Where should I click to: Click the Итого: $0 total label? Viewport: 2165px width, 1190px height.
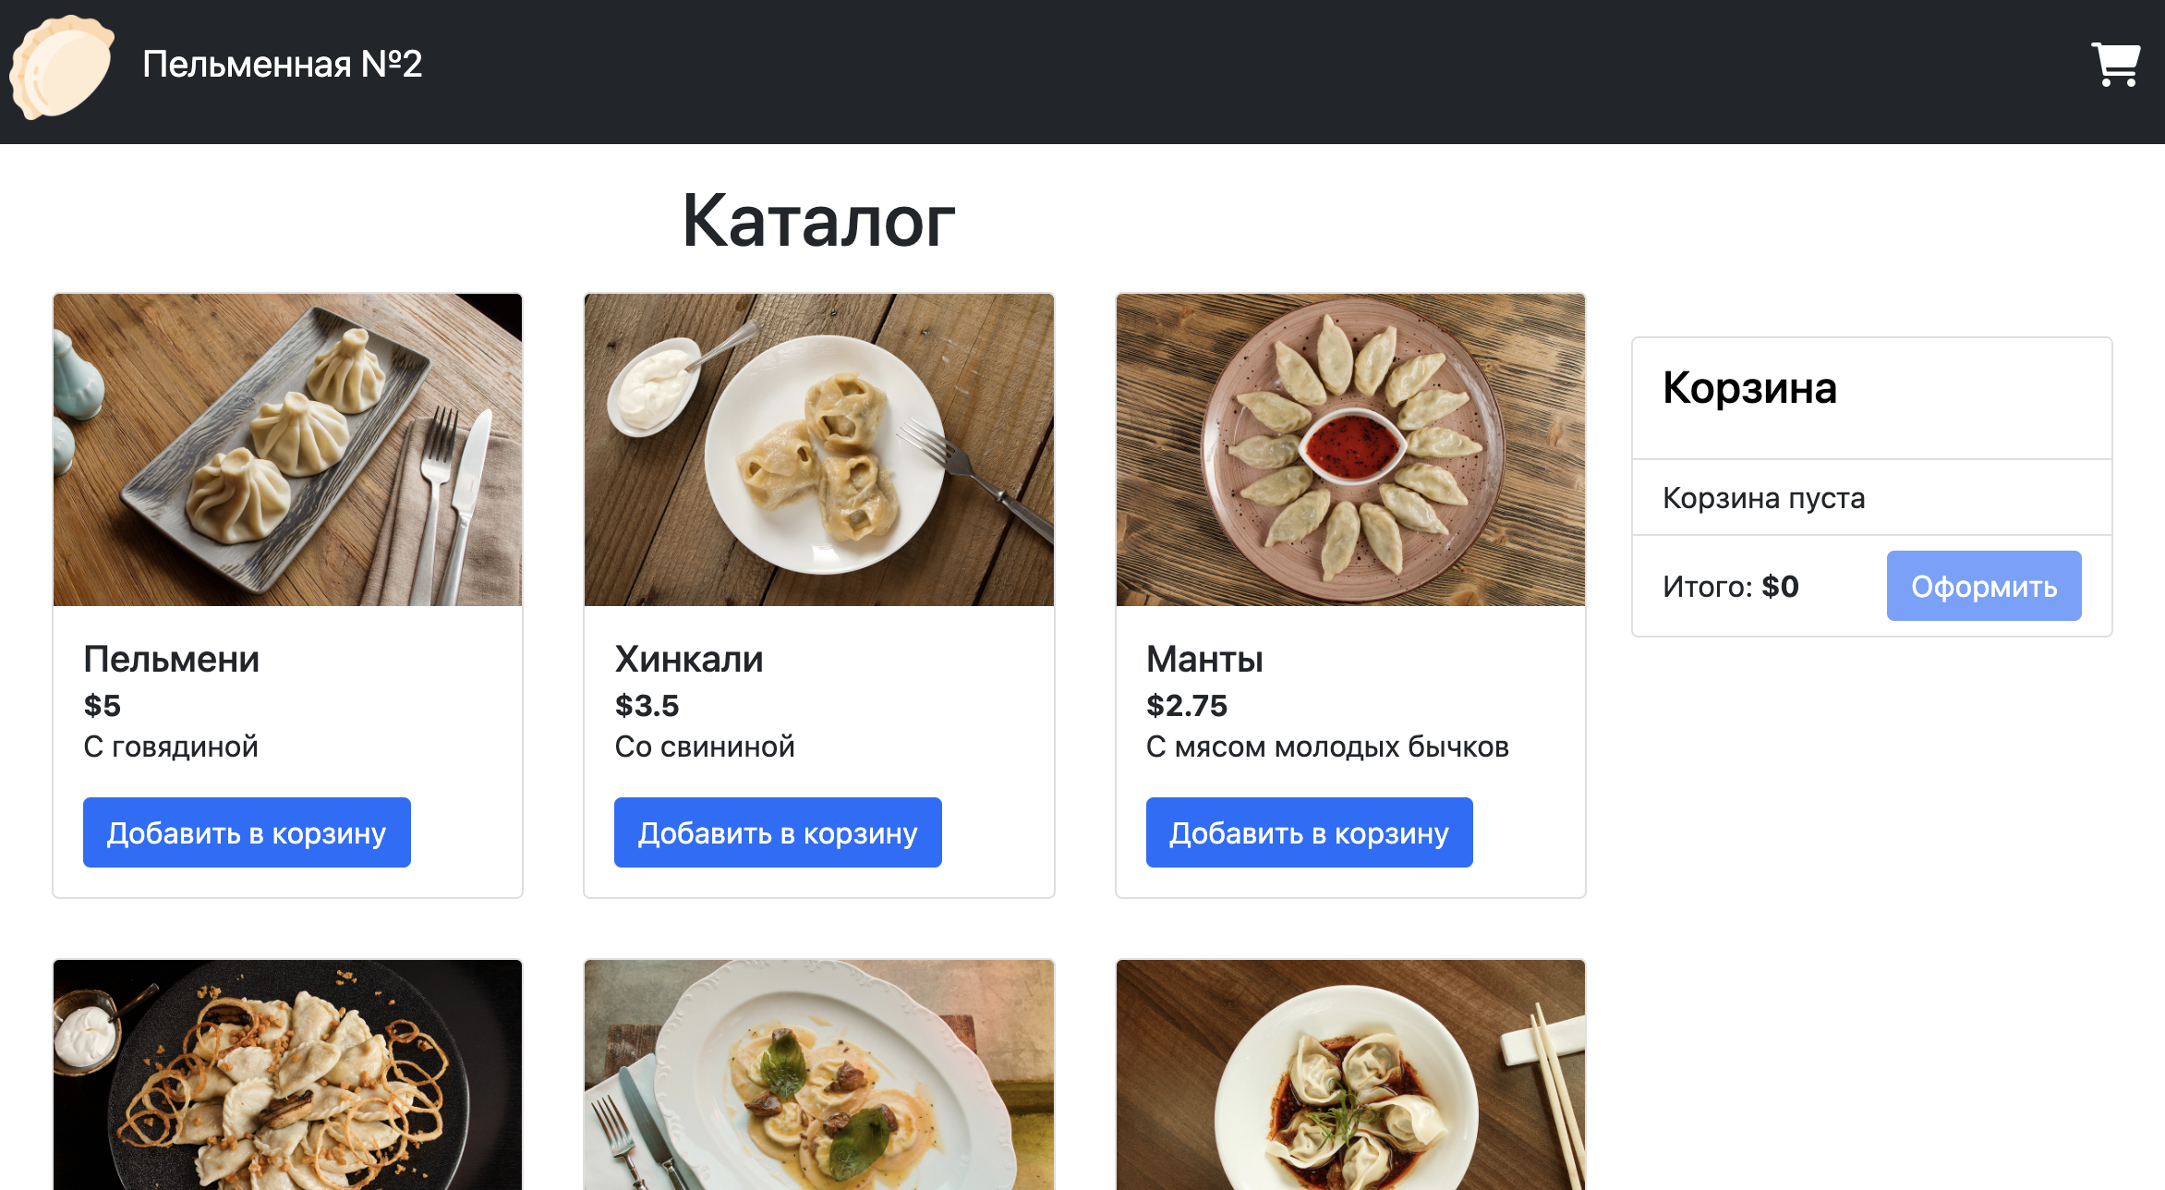point(1730,587)
